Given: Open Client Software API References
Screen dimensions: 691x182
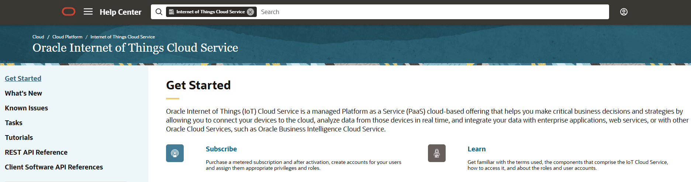Looking at the screenshot, I should (x=54, y=167).
